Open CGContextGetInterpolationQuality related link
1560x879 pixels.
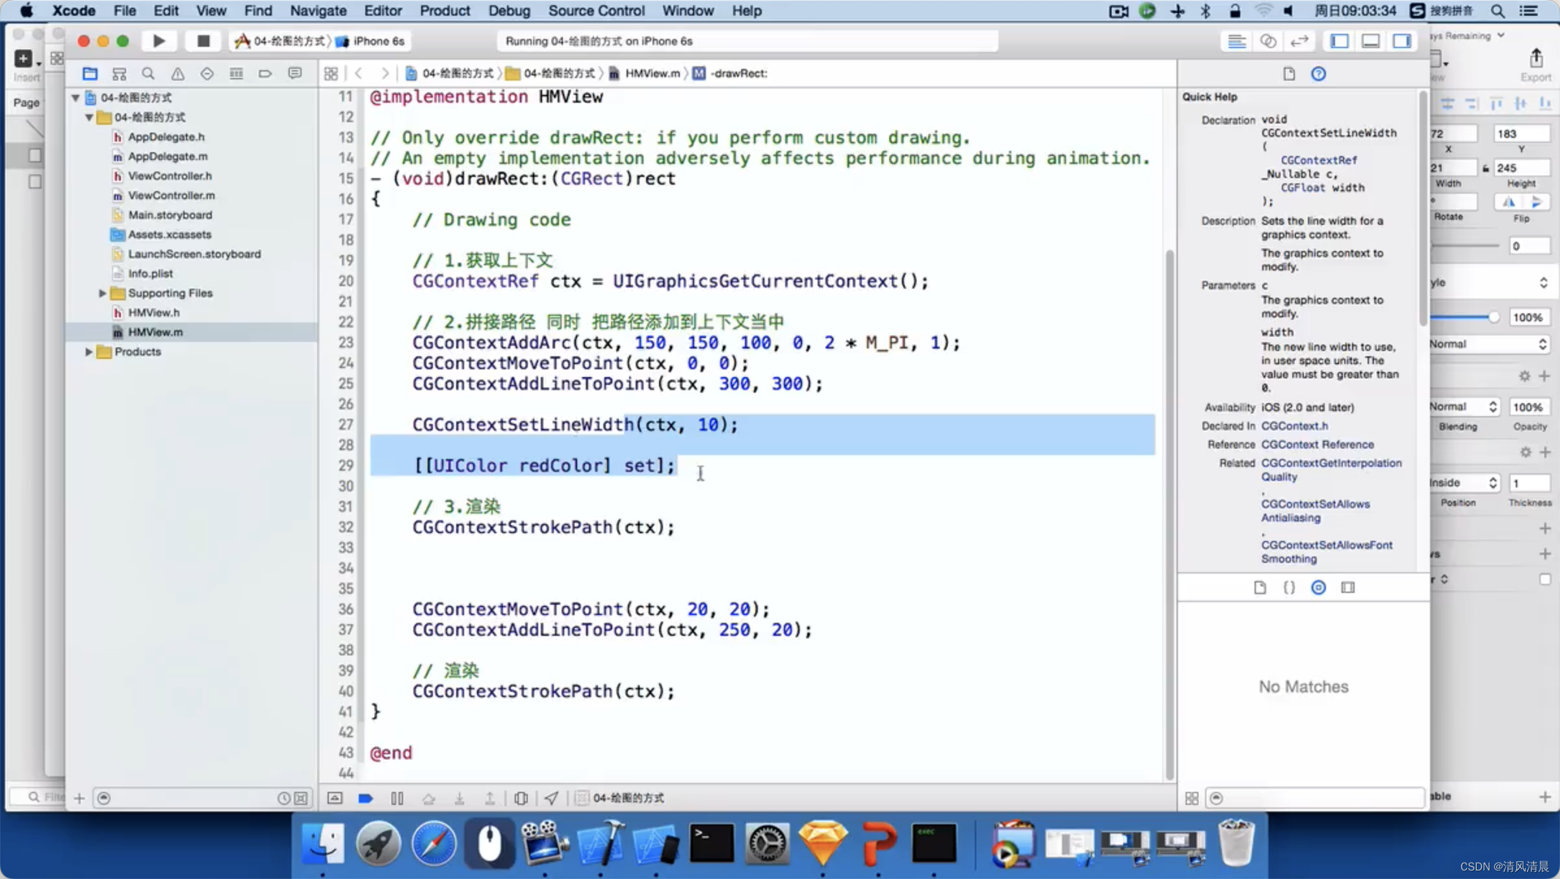1331,469
